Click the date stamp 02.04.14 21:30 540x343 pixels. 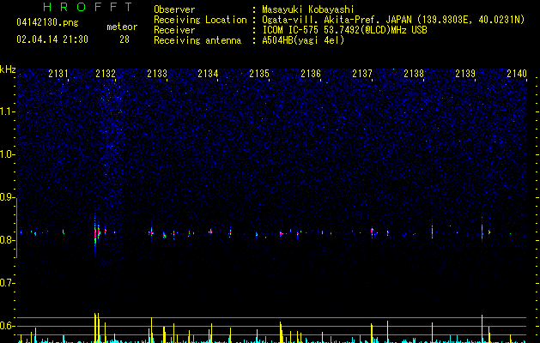coord(52,39)
